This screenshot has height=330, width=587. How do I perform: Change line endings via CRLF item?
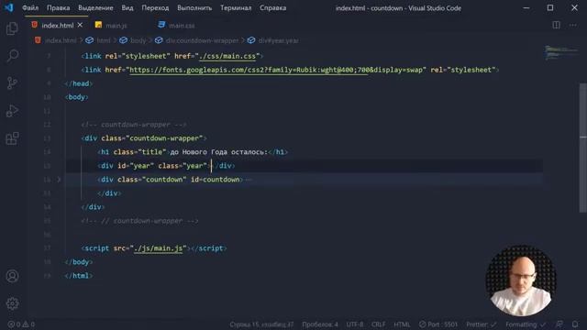coord(378,324)
